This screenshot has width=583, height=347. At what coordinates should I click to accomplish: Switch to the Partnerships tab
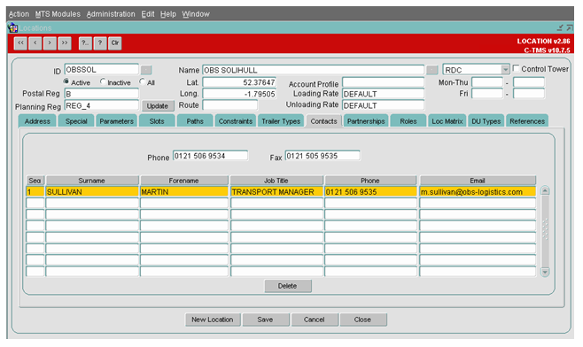[366, 121]
